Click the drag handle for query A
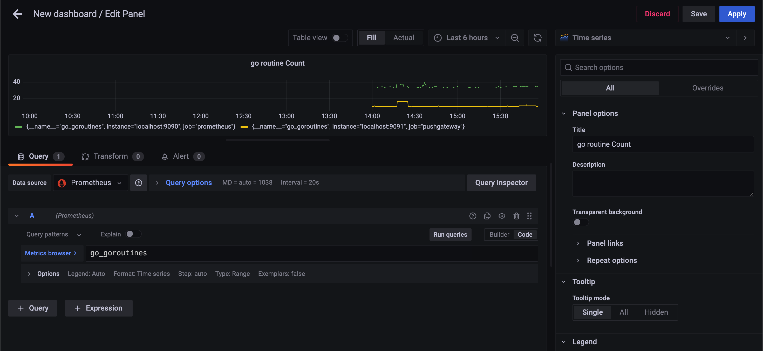763x351 pixels. pos(529,216)
